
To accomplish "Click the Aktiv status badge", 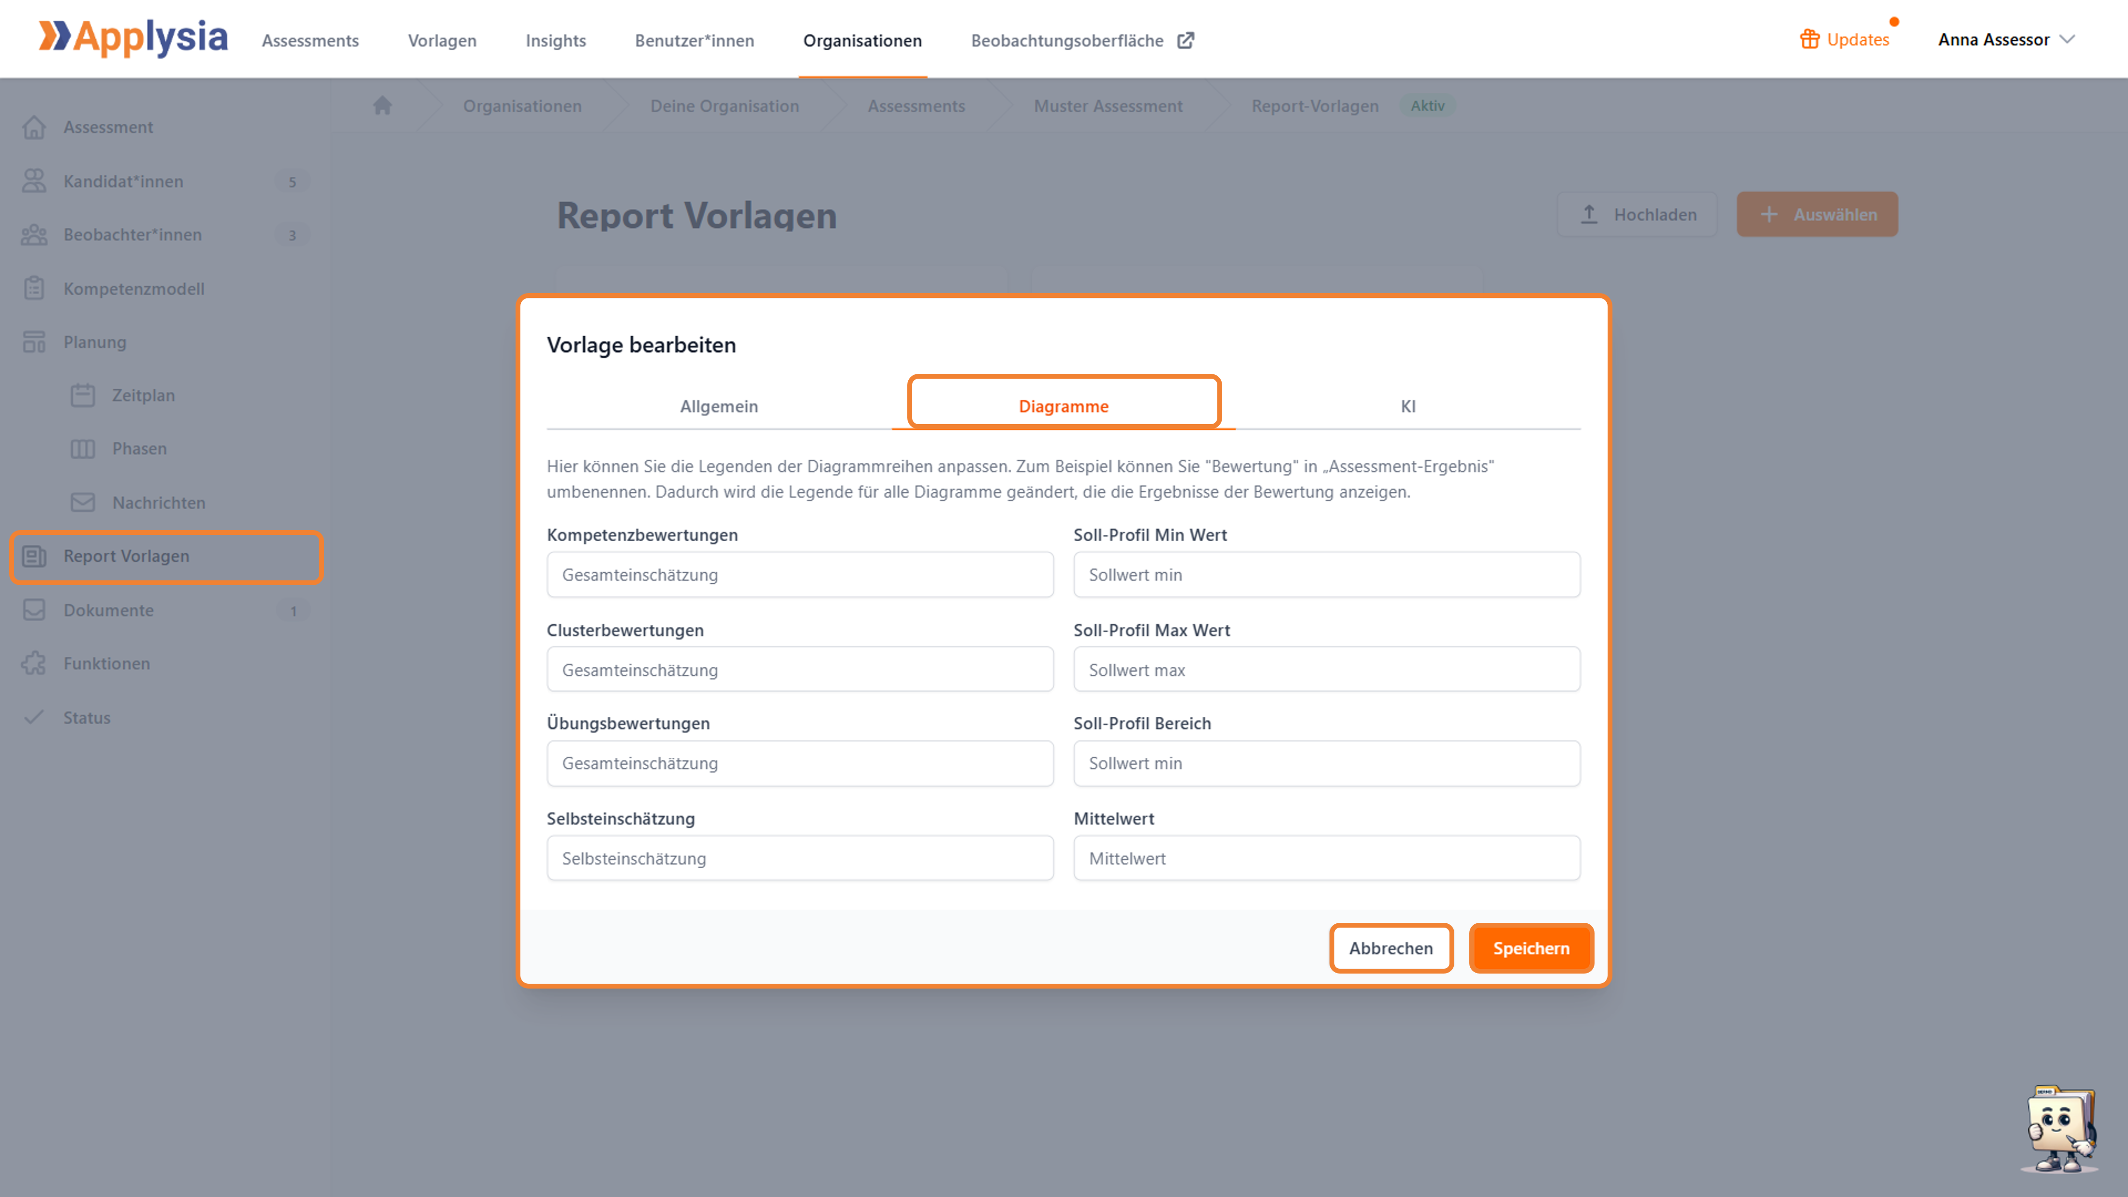I will point(1427,106).
